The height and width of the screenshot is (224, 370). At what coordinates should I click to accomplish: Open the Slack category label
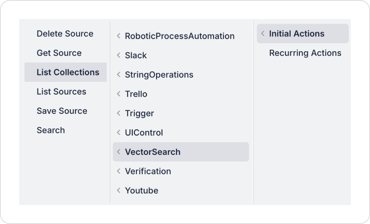[x=136, y=55]
